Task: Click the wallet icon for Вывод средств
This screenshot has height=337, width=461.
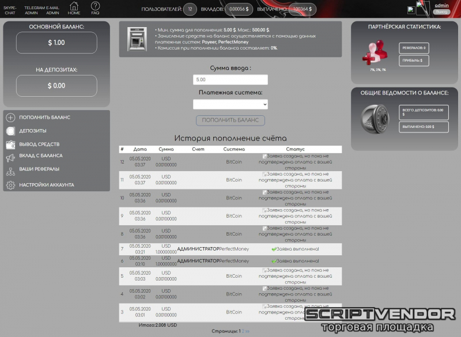Action: pyautogui.click(x=10, y=144)
